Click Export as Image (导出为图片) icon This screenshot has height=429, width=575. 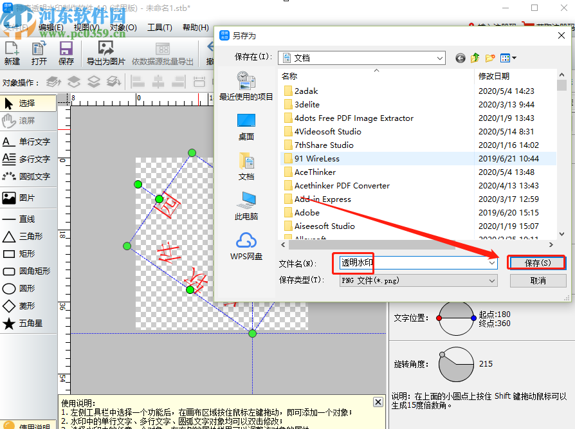pyautogui.click(x=105, y=53)
